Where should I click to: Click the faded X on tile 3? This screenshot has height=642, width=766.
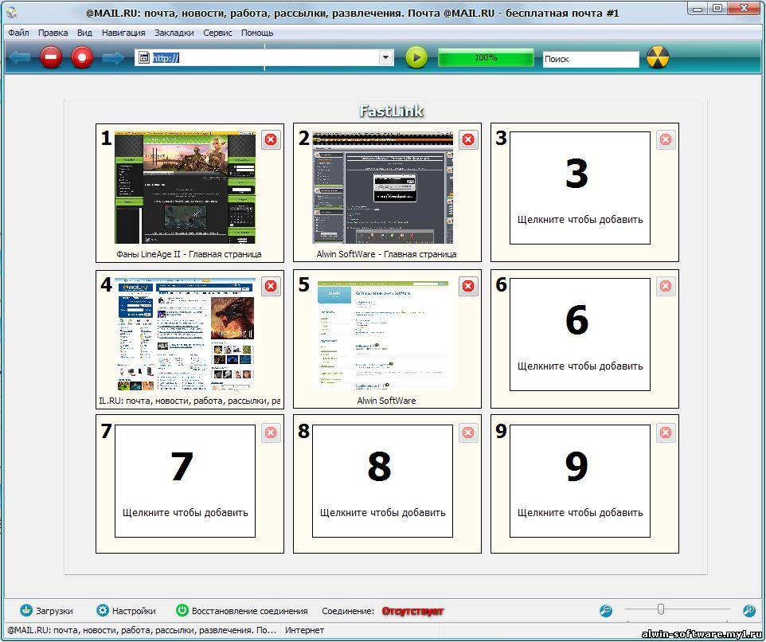[666, 139]
